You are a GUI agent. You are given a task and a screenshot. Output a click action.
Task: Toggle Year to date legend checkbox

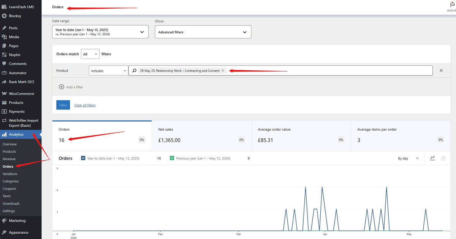pos(83,158)
